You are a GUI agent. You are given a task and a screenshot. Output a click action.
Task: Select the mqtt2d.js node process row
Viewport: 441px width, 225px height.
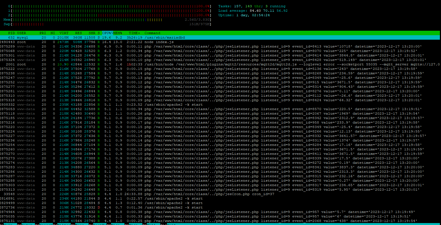[220, 64]
